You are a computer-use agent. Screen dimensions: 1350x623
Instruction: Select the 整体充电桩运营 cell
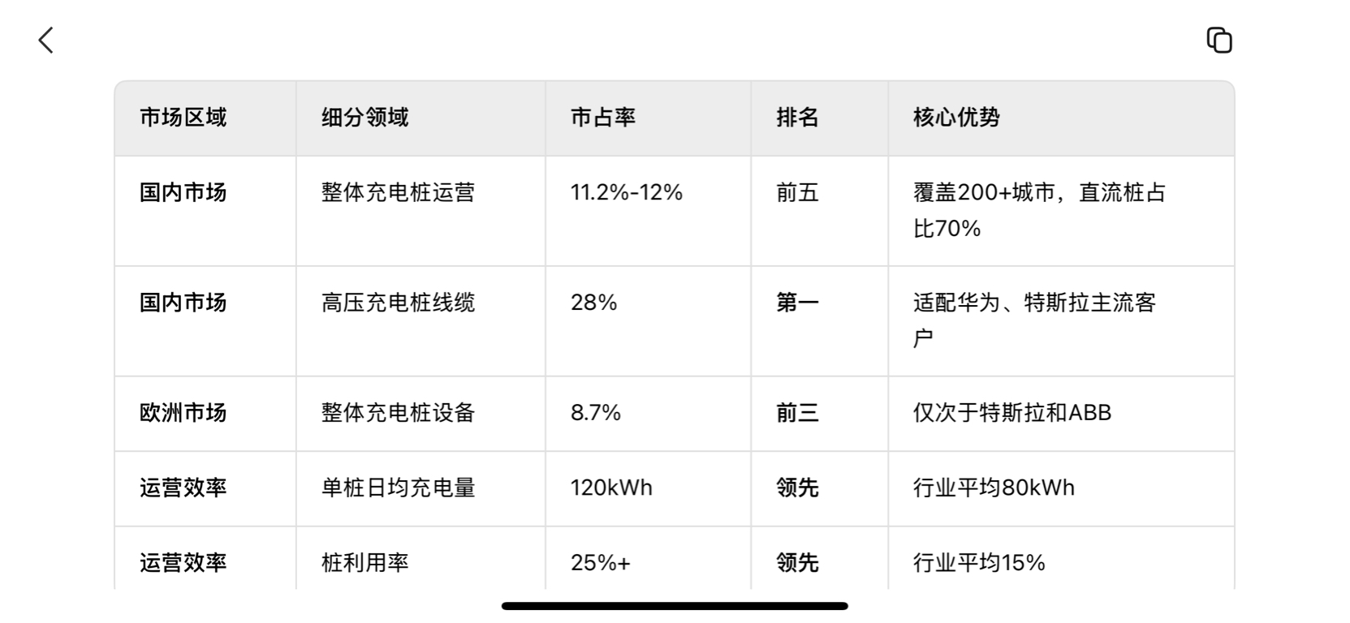point(398,193)
